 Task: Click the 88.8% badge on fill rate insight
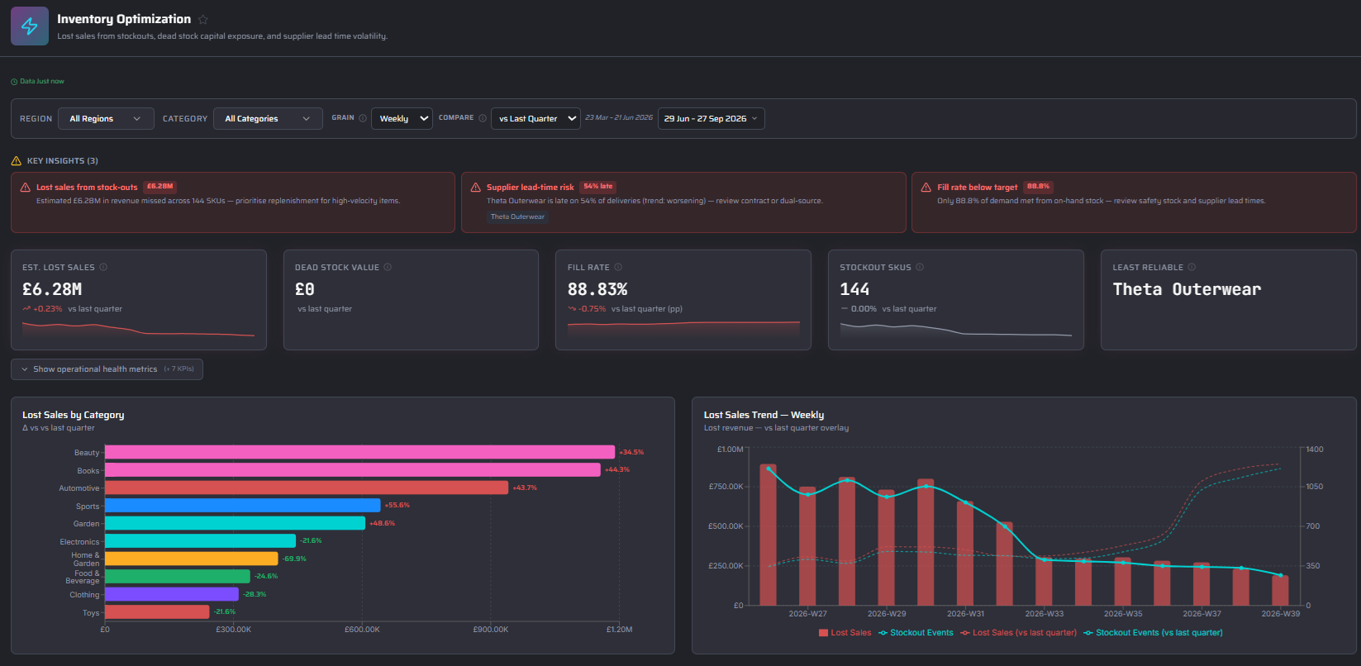pyautogui.click(x=1038, y=187)
